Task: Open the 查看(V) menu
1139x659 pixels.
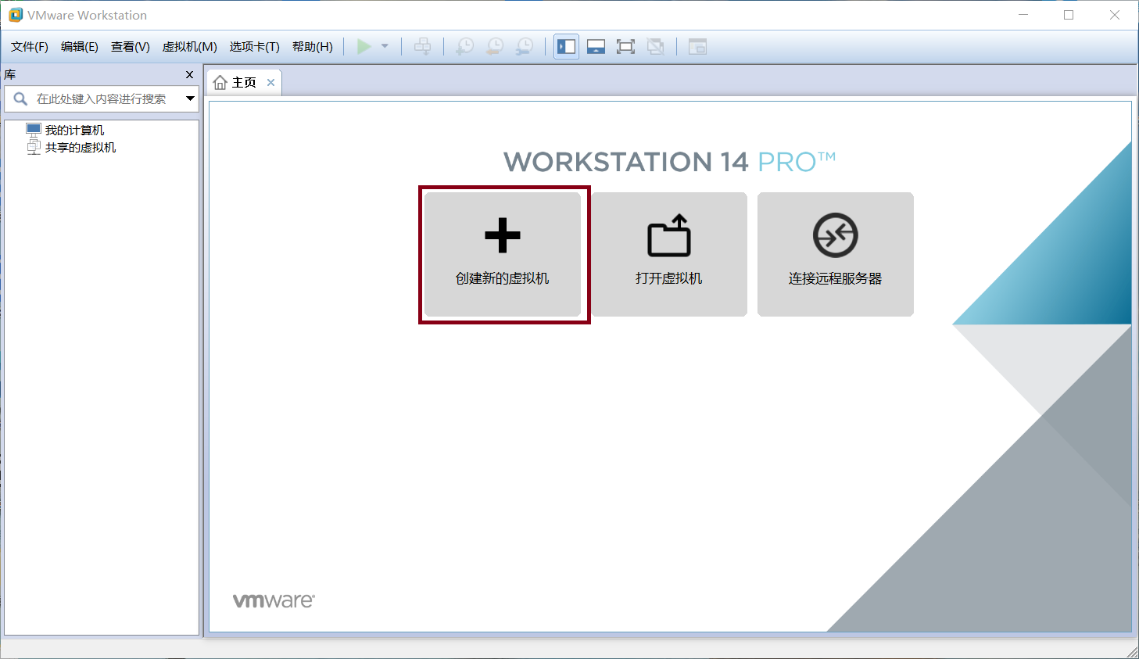Action: pos(131,47)
